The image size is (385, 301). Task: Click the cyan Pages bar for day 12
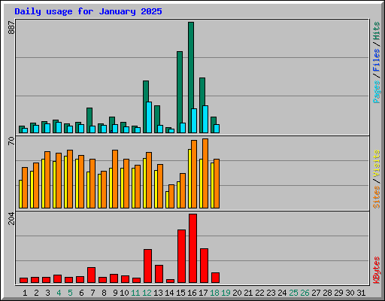click(149, 117)
